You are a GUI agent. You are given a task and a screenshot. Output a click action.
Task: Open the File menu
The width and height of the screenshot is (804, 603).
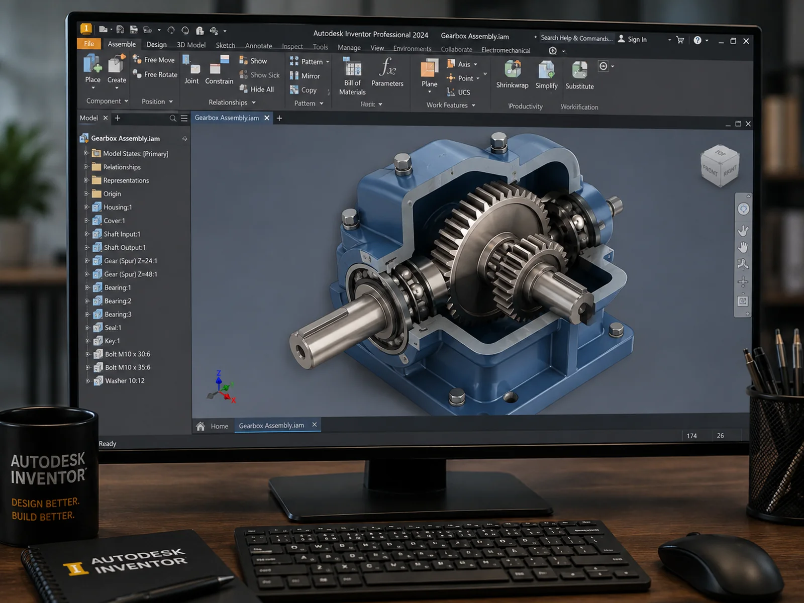(x=89, y=44)
